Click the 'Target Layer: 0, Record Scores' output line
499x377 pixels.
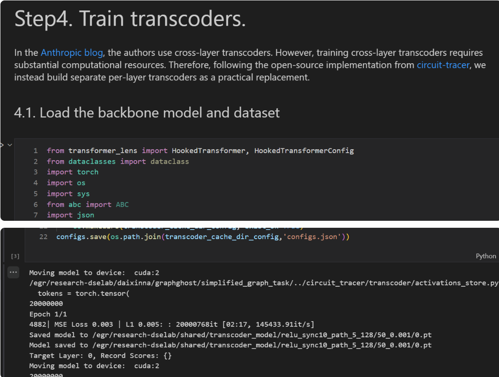[100, 356]
